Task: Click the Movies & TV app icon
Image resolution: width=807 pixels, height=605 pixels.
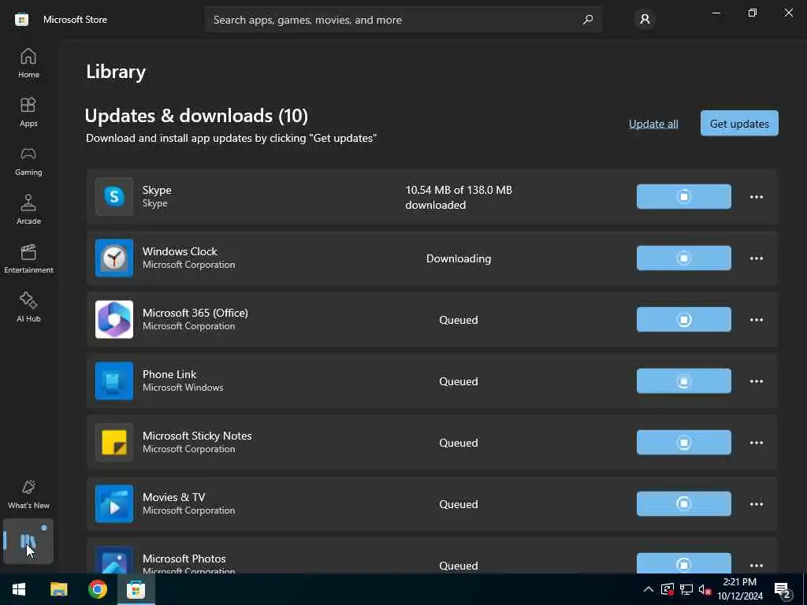Action: click(x=114, y=503)
